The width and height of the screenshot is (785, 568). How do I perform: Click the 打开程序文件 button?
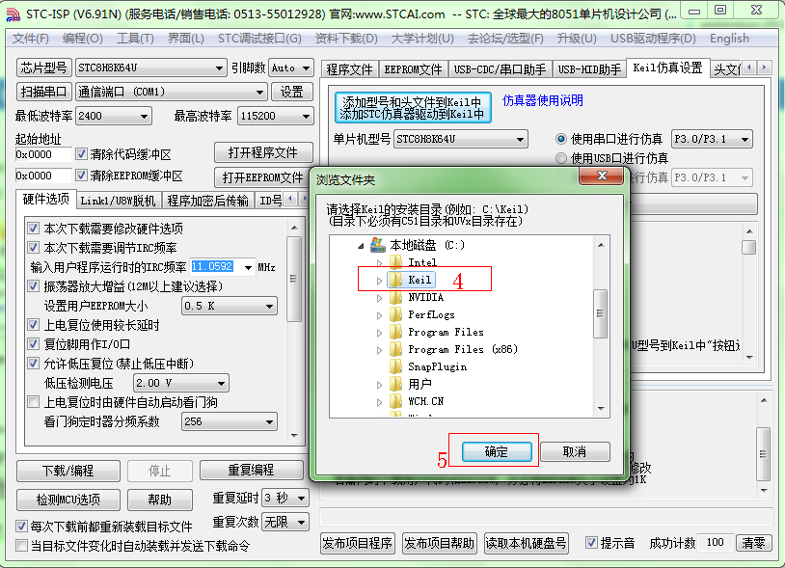tap(263, 152)
